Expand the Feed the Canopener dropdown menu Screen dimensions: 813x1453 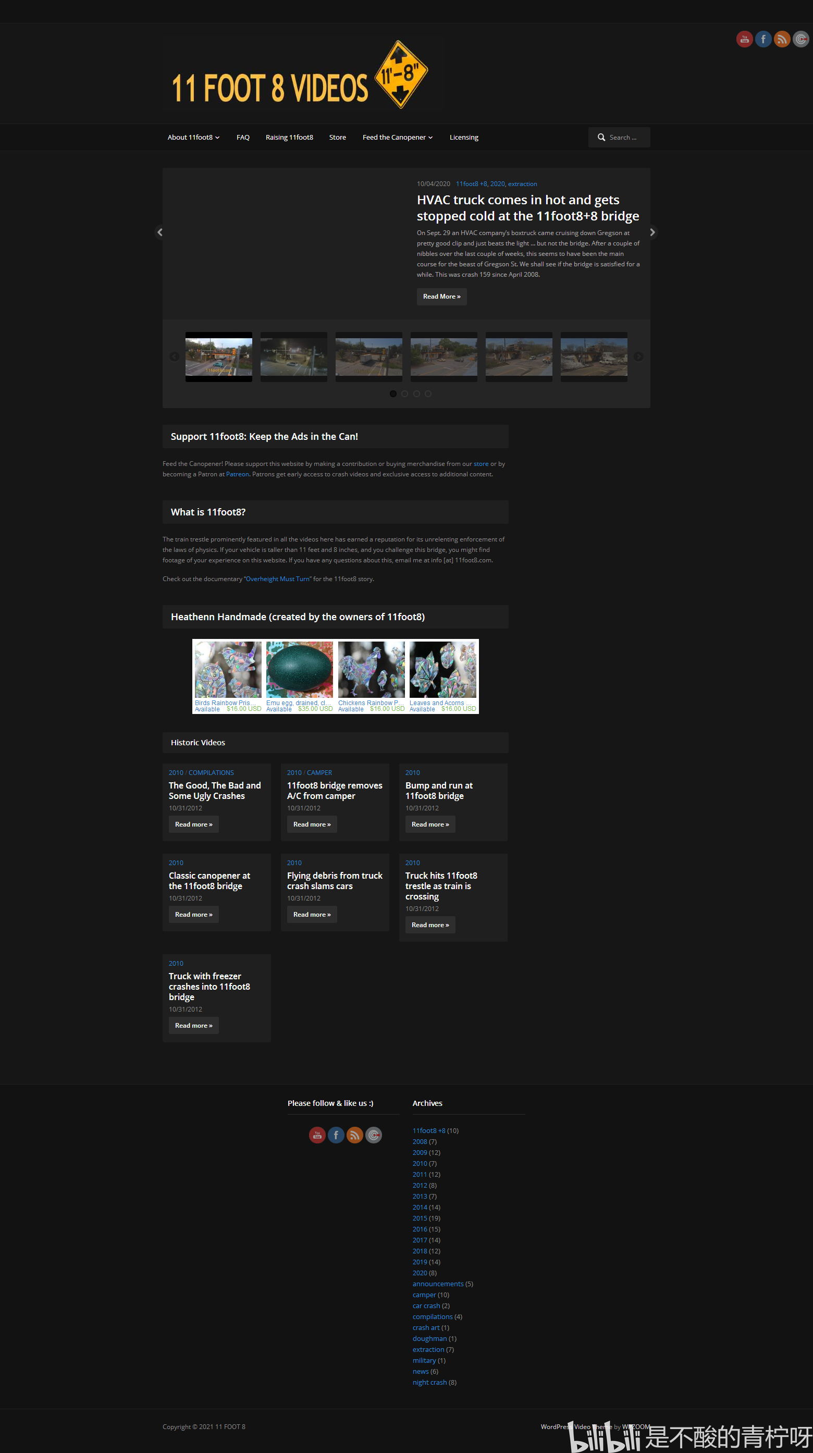[398, 137]
